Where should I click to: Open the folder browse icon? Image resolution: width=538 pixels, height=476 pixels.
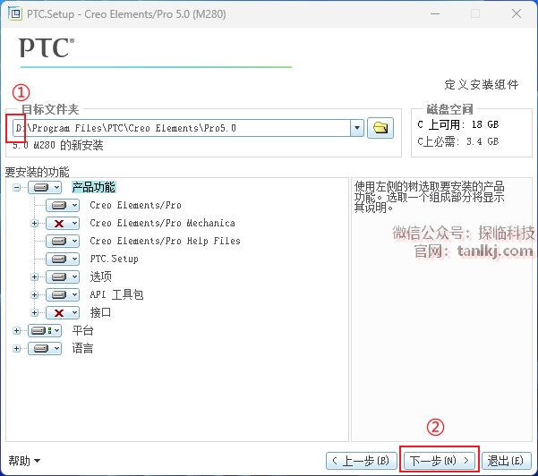[380, 128]
